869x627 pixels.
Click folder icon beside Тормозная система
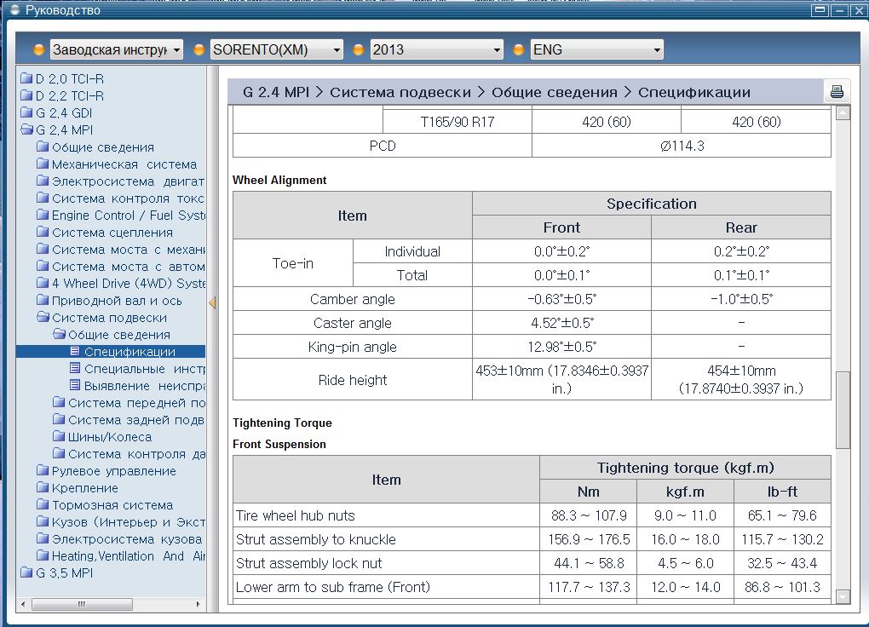pos(43,505)
